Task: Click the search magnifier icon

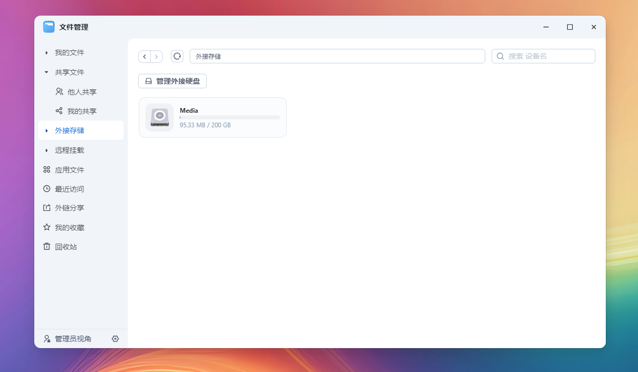Action: (500, 56)
